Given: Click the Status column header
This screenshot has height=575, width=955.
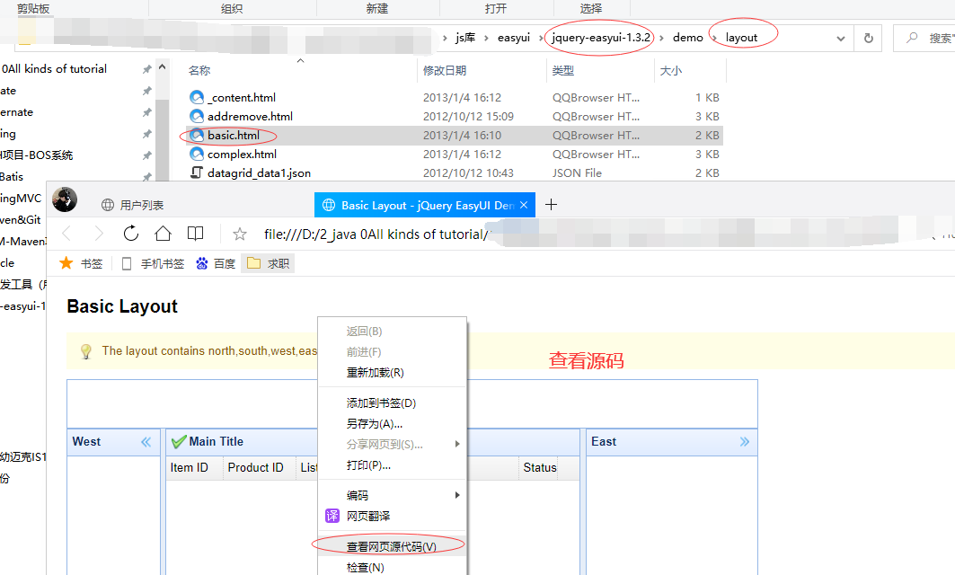Looking at the screenshot, I should [x=540, y=468].
